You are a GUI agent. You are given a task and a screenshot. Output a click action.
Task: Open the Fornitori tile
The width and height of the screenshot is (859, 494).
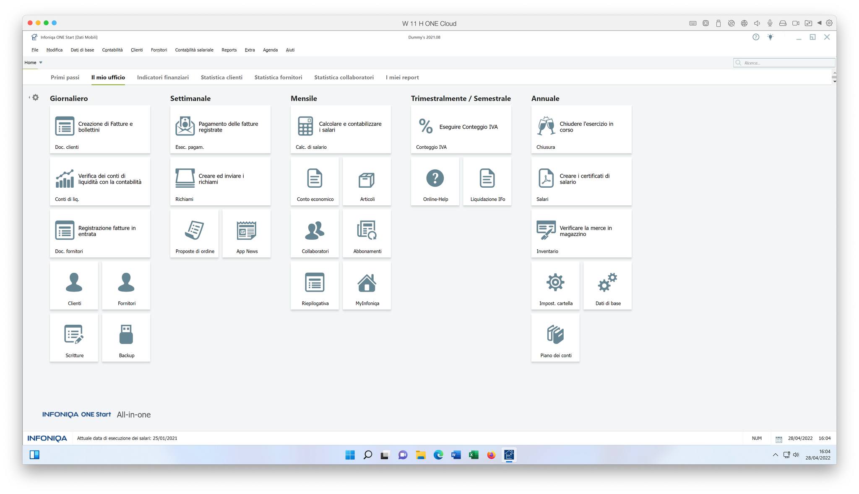(x=126, y=285)
